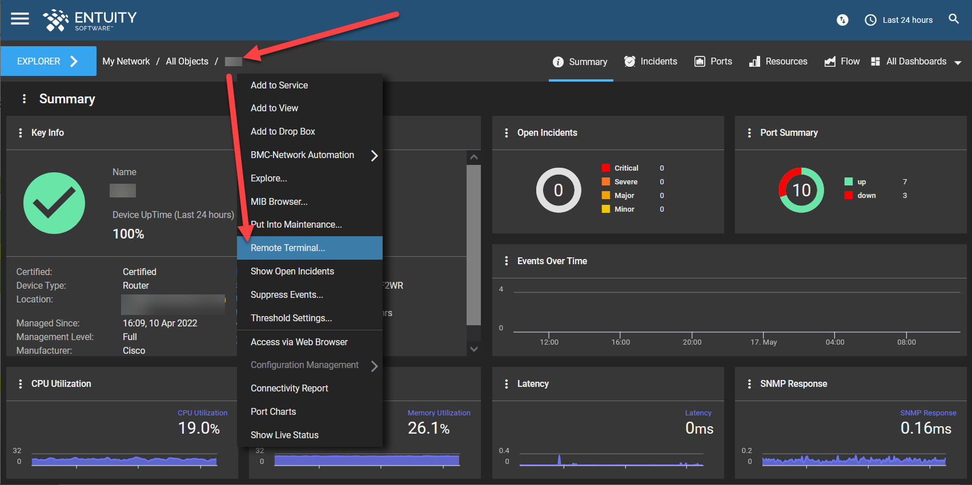Expand the Configuration Management submenu

pyautogui.click(x=374, y=366)
